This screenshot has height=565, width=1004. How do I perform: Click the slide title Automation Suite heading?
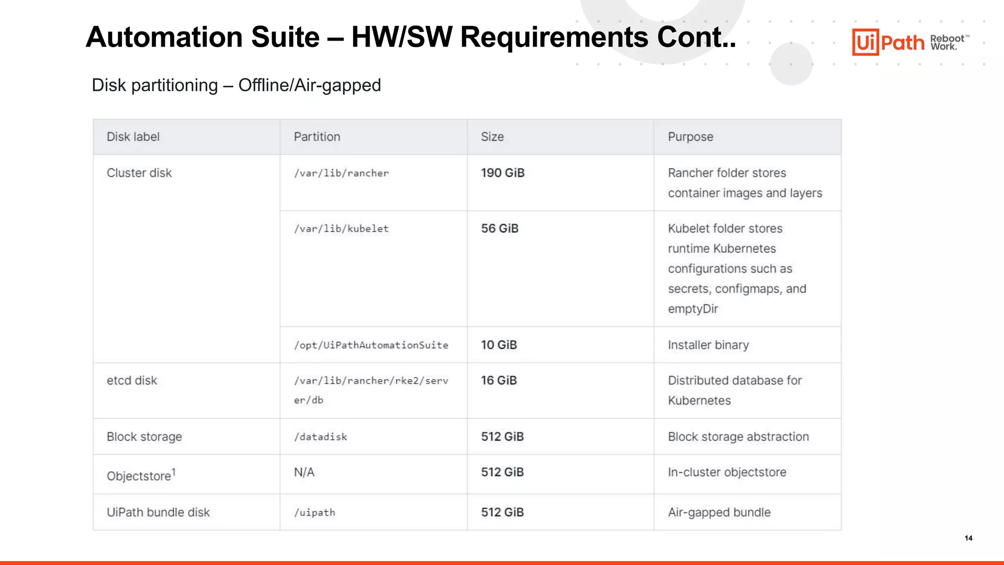[411, 37]
